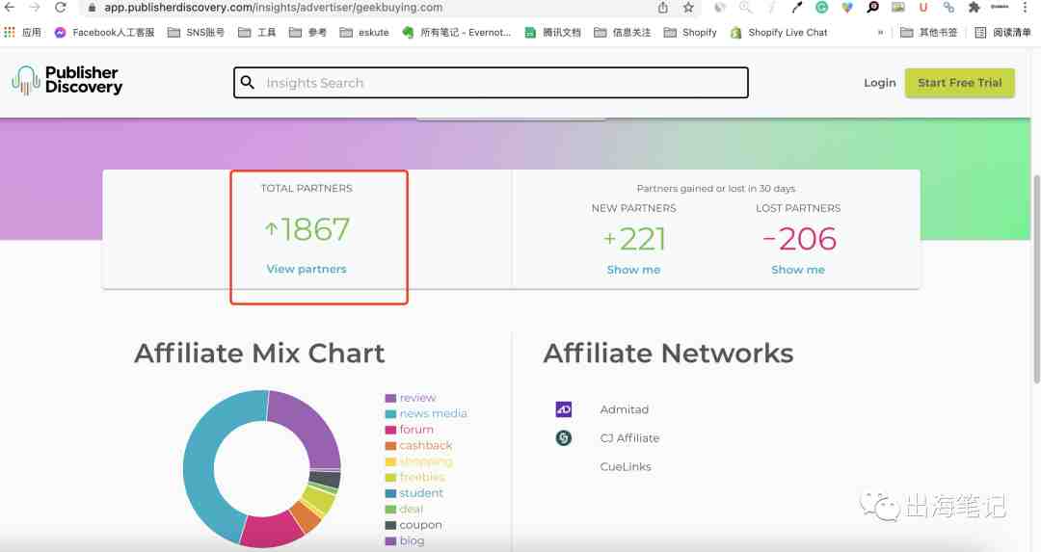Toggle the news media legend swatch
Viewport: 1041px width, 552px height.
(390, 414)
